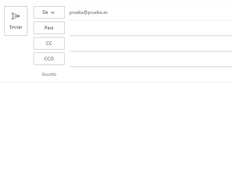Open the Para recipients picker
The height and width of the screenshot is (169, 232).
[x=49, y=28]
